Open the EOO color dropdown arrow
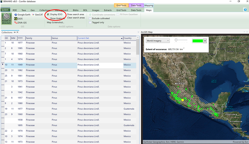The image size is (249, 144). (x=205, y=41)
